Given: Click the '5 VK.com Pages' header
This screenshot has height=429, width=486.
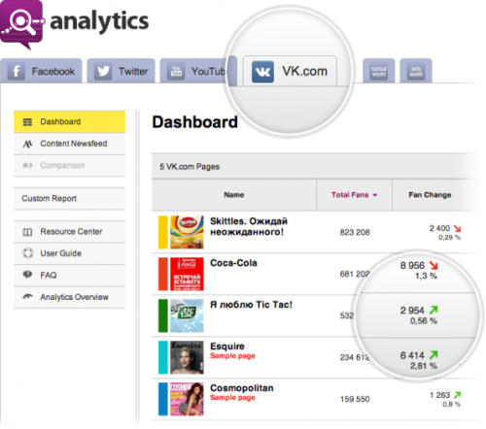Looking at the screenshot, I should click(190, 167).
